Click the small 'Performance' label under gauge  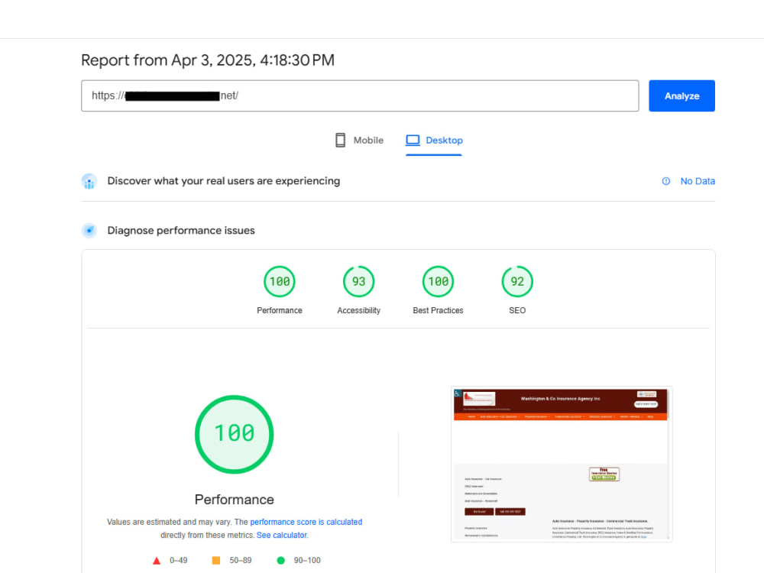(x=280, y=310)
